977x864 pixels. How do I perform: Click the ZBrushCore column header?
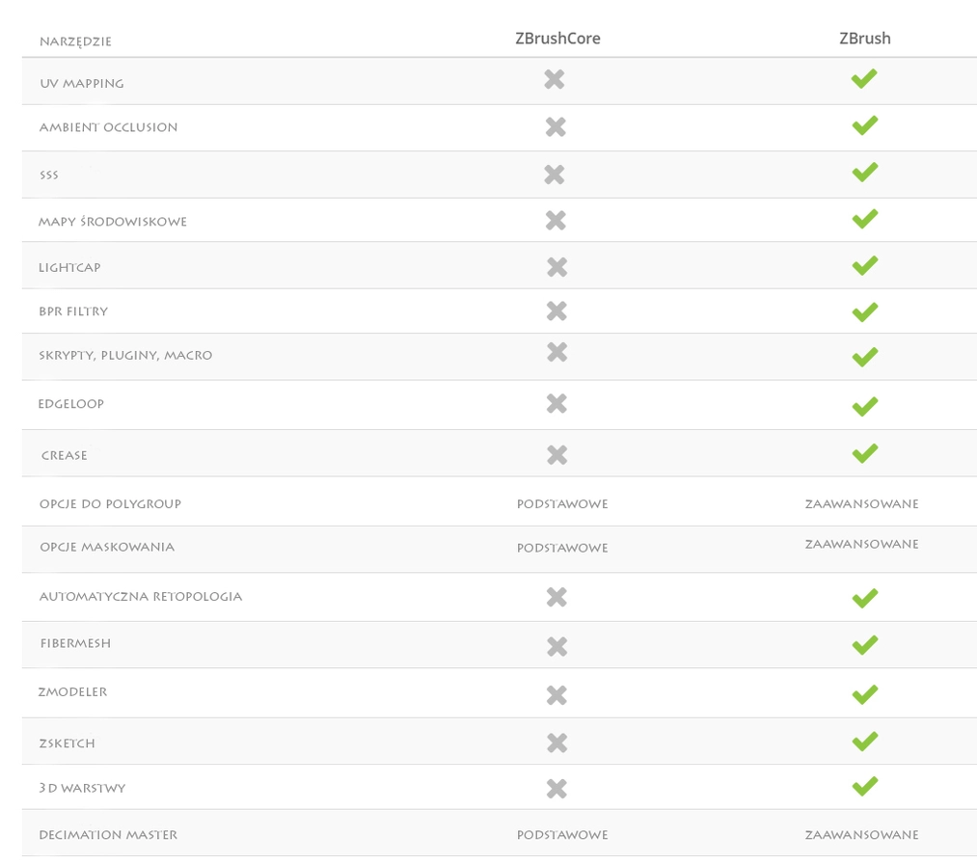click(557, 39)
